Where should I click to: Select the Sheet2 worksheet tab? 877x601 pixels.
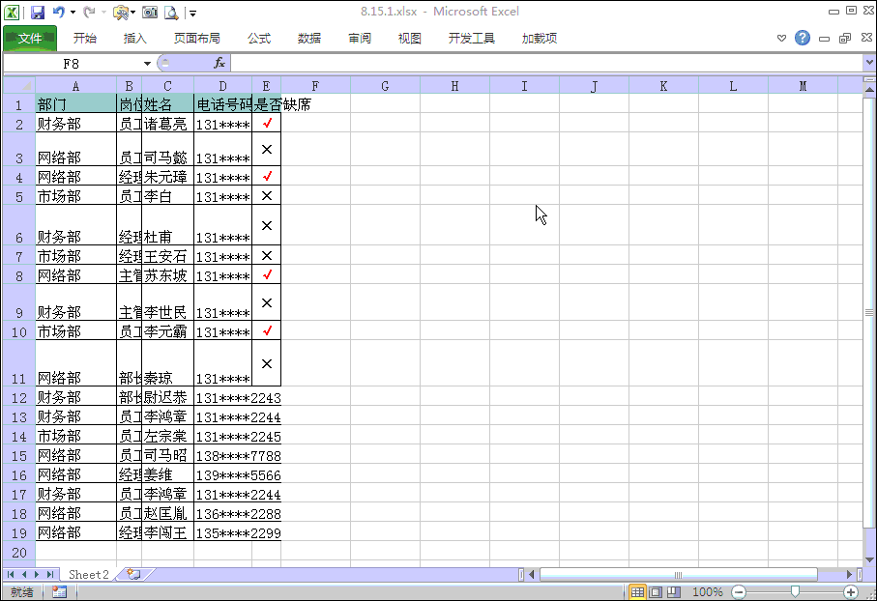point(88,574)
